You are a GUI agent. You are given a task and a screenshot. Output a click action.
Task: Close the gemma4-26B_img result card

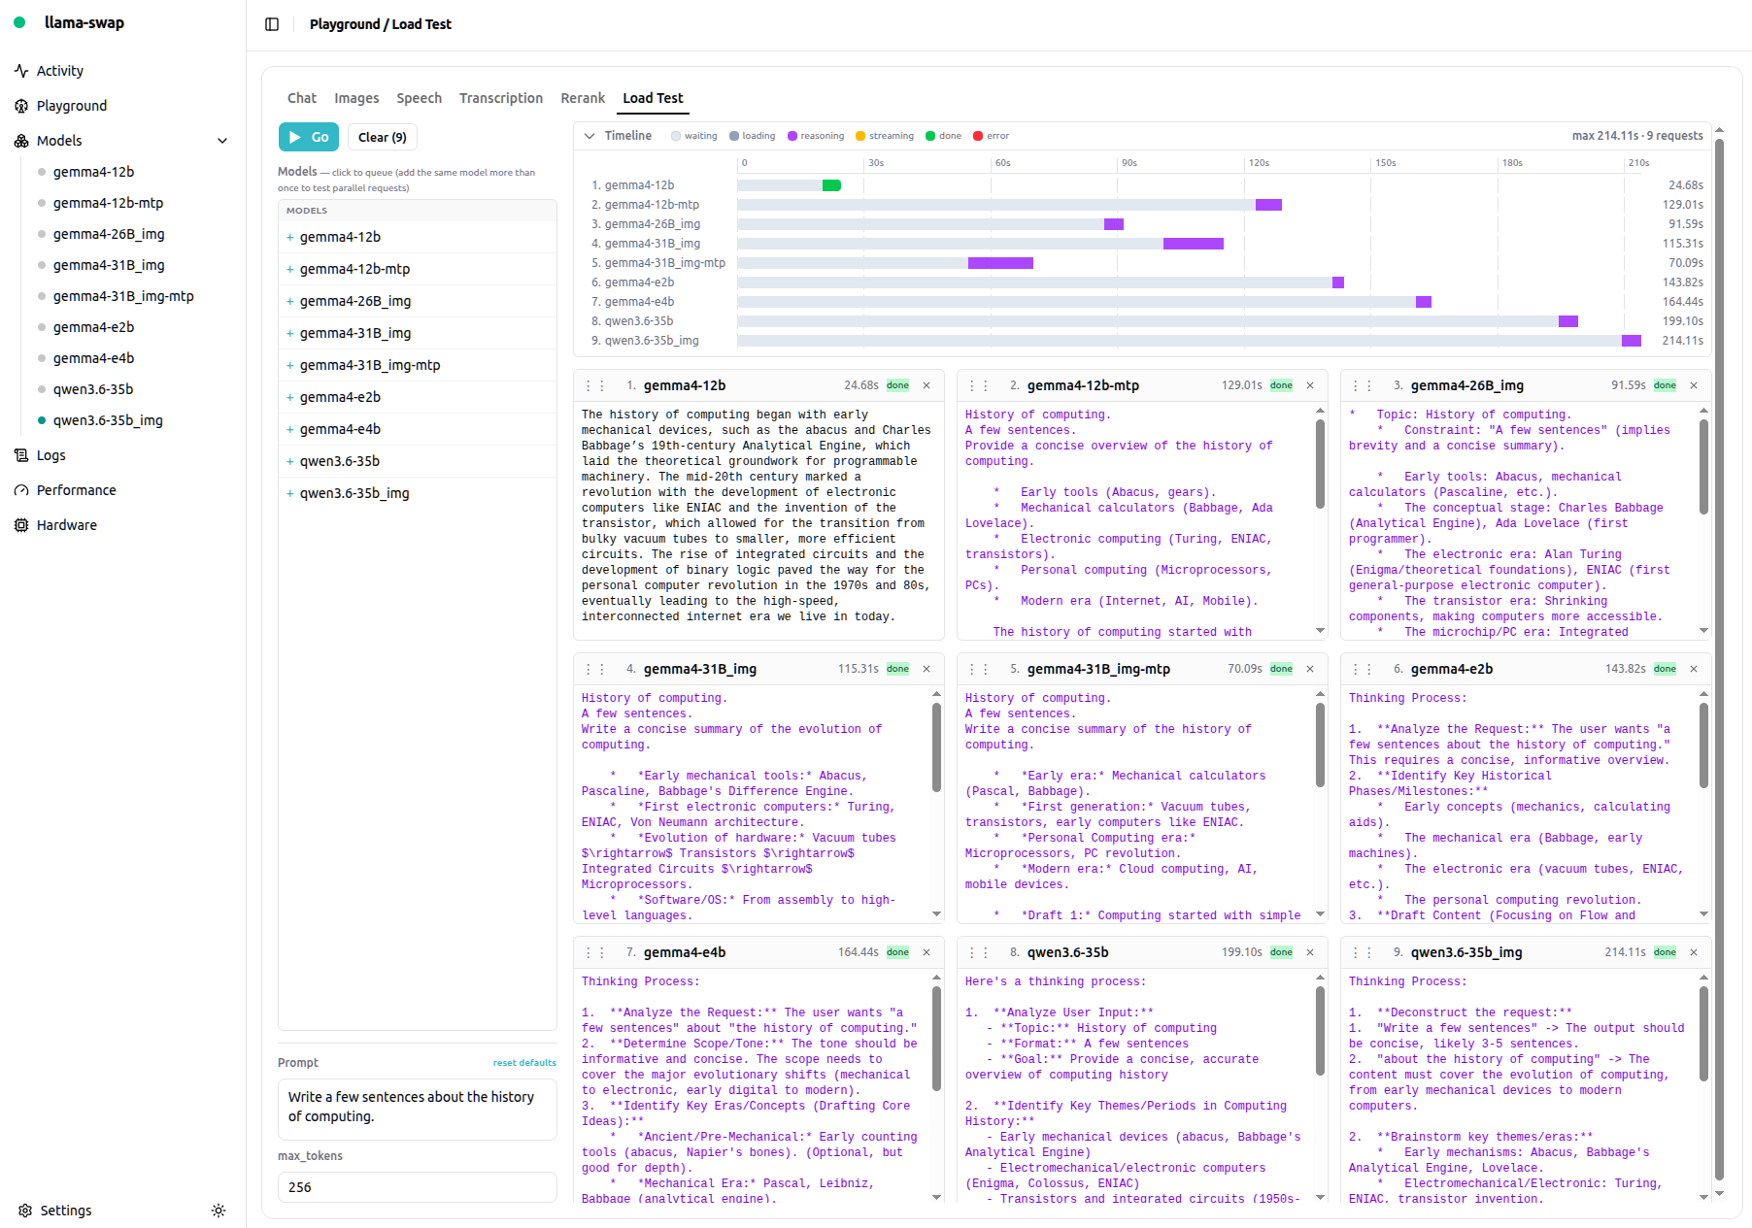(1694, 385)
